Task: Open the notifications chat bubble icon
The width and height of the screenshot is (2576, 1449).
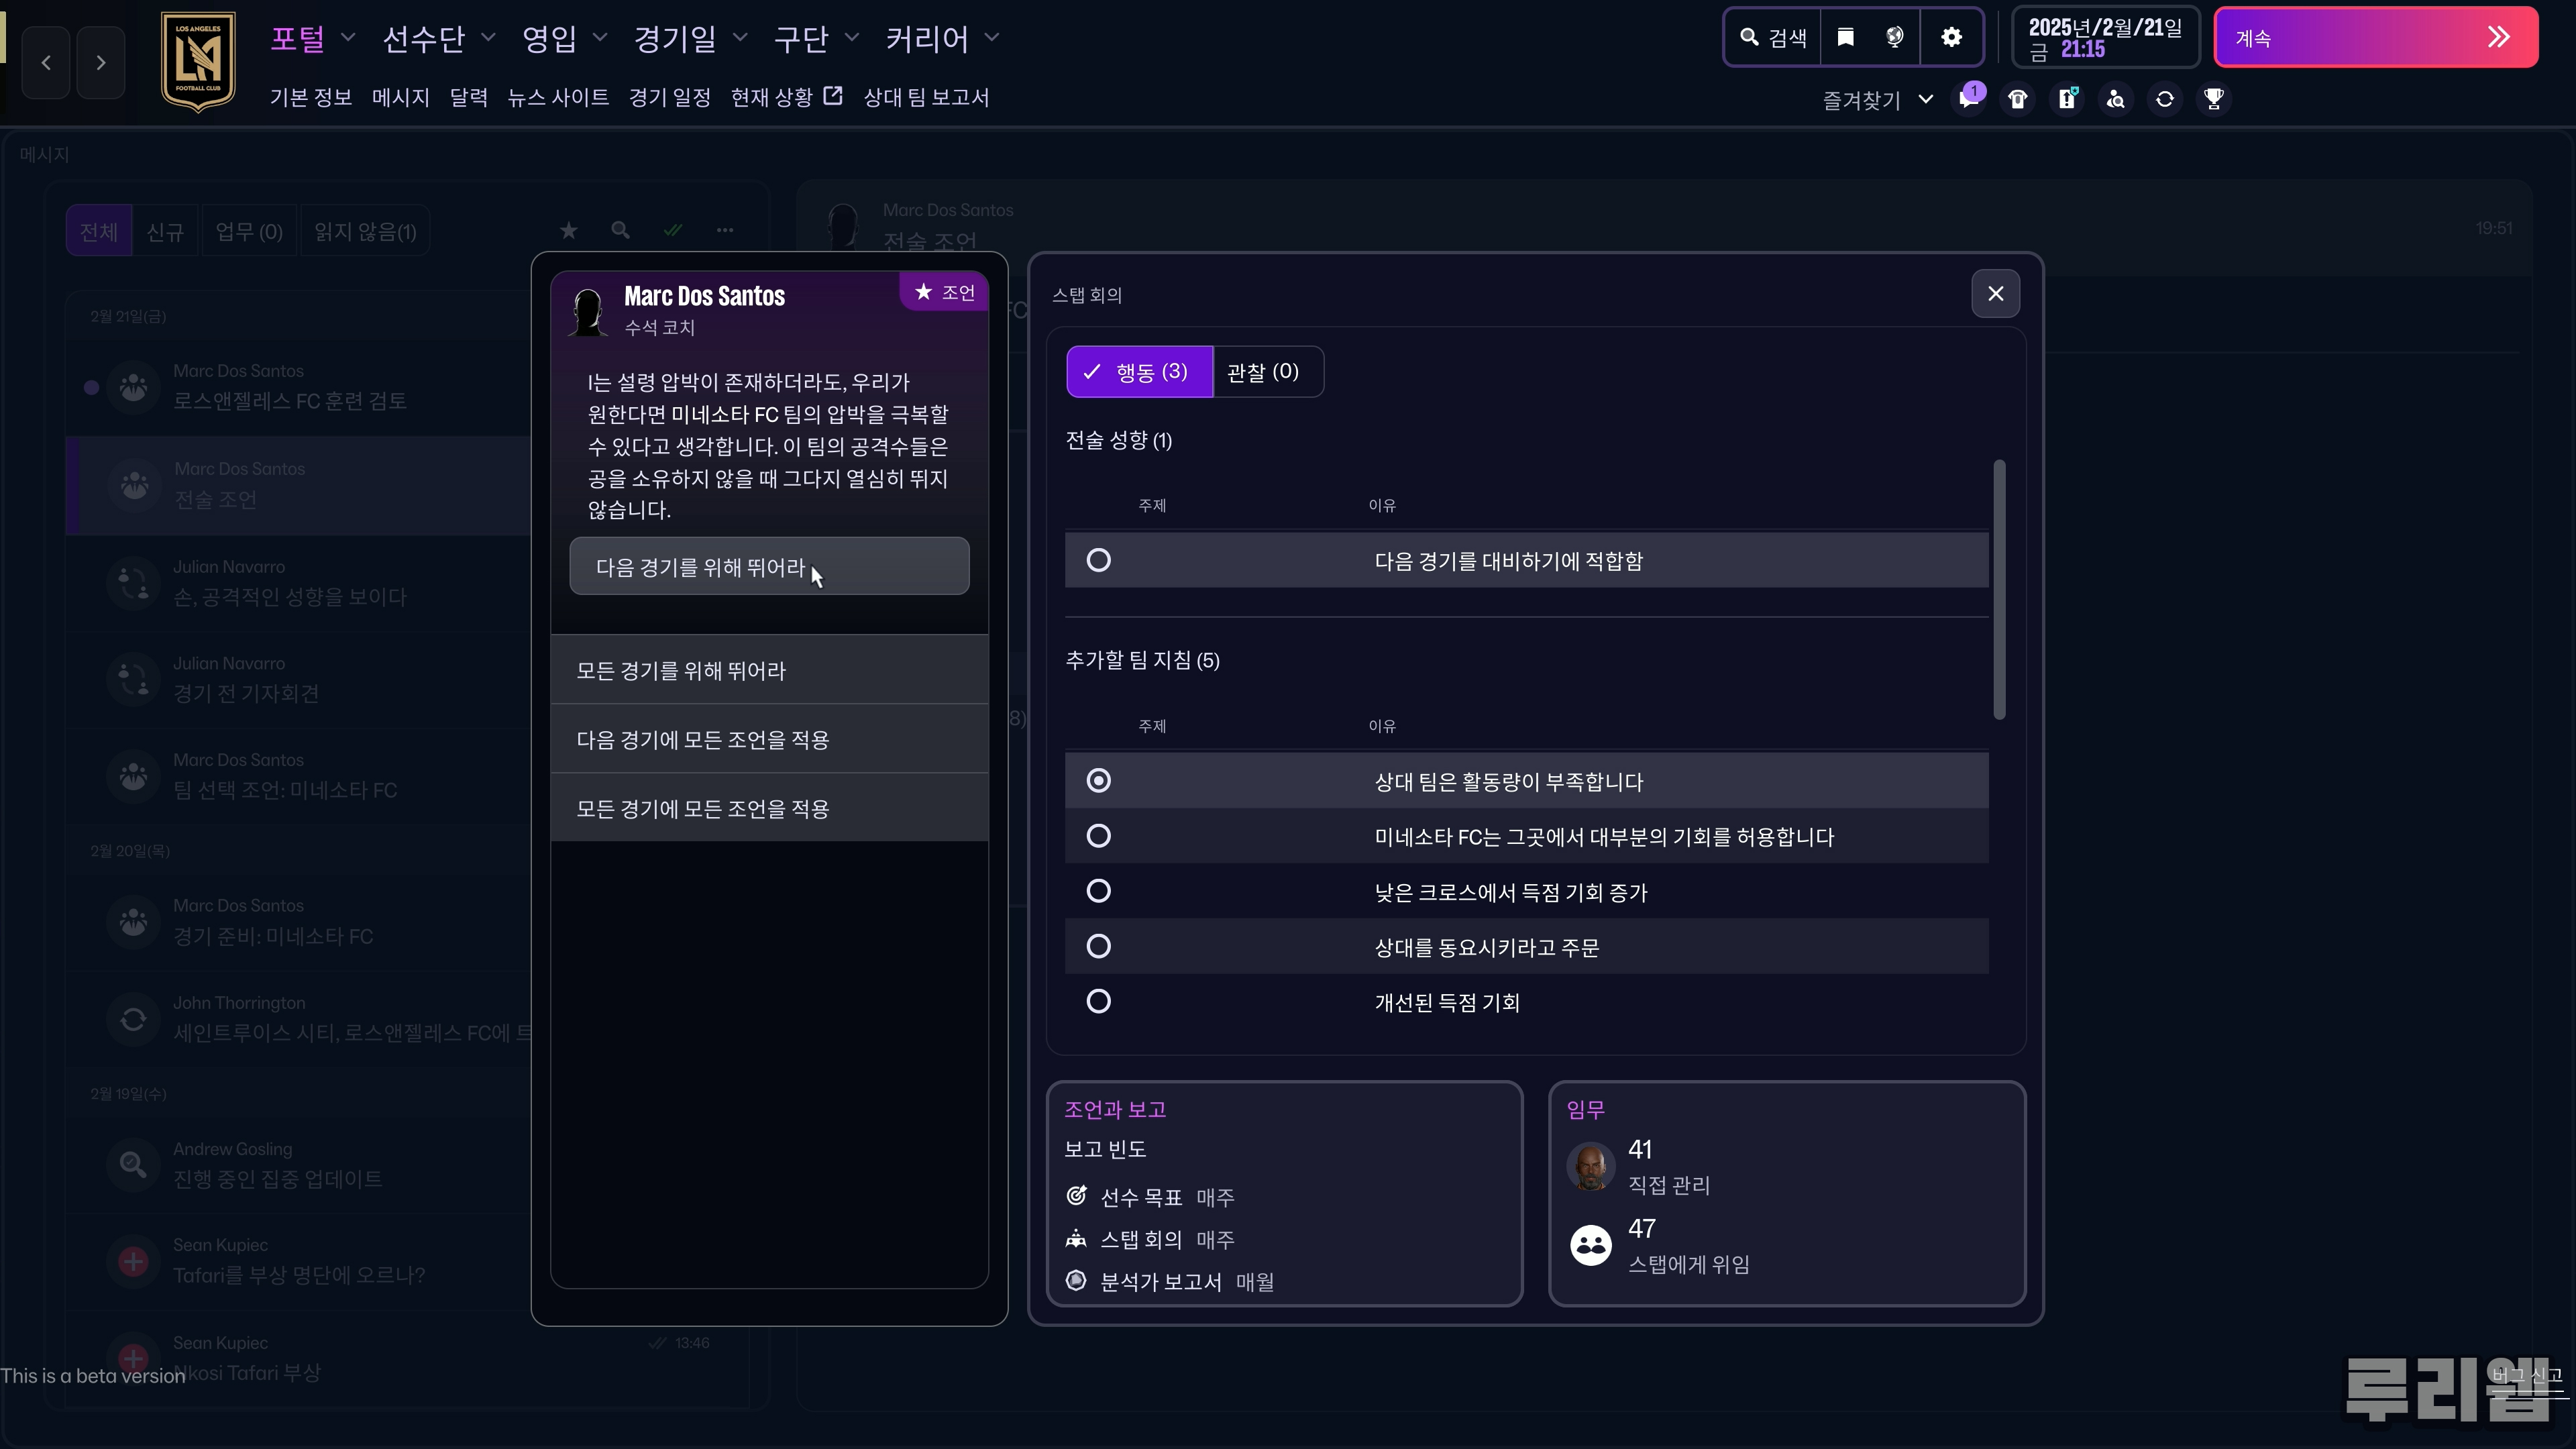Action: pos(1969,98)
